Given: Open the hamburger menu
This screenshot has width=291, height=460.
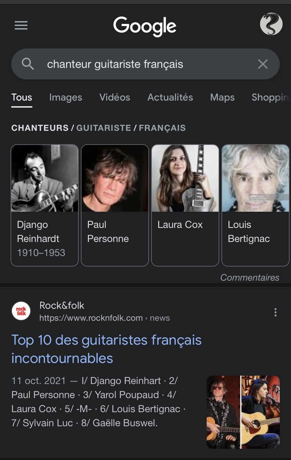Looking at the screenshot, I should tap(21, 25).
